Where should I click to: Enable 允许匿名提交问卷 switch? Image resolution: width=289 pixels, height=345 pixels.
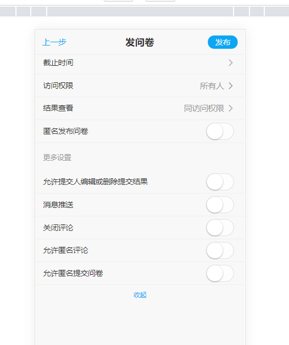pyautogui.click(x=220, y=273)
